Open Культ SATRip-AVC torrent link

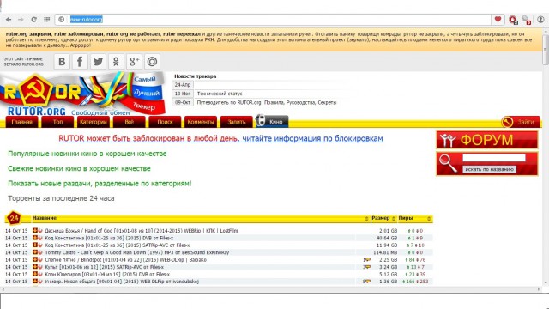(x=104, y=267)
